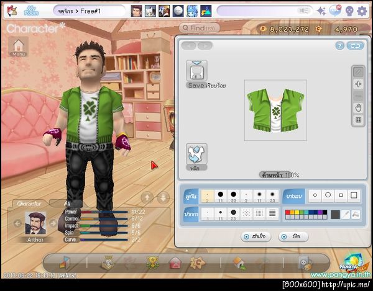Select the soft size 11 brush
Screen dimensions: 373x291
point(259,196)
